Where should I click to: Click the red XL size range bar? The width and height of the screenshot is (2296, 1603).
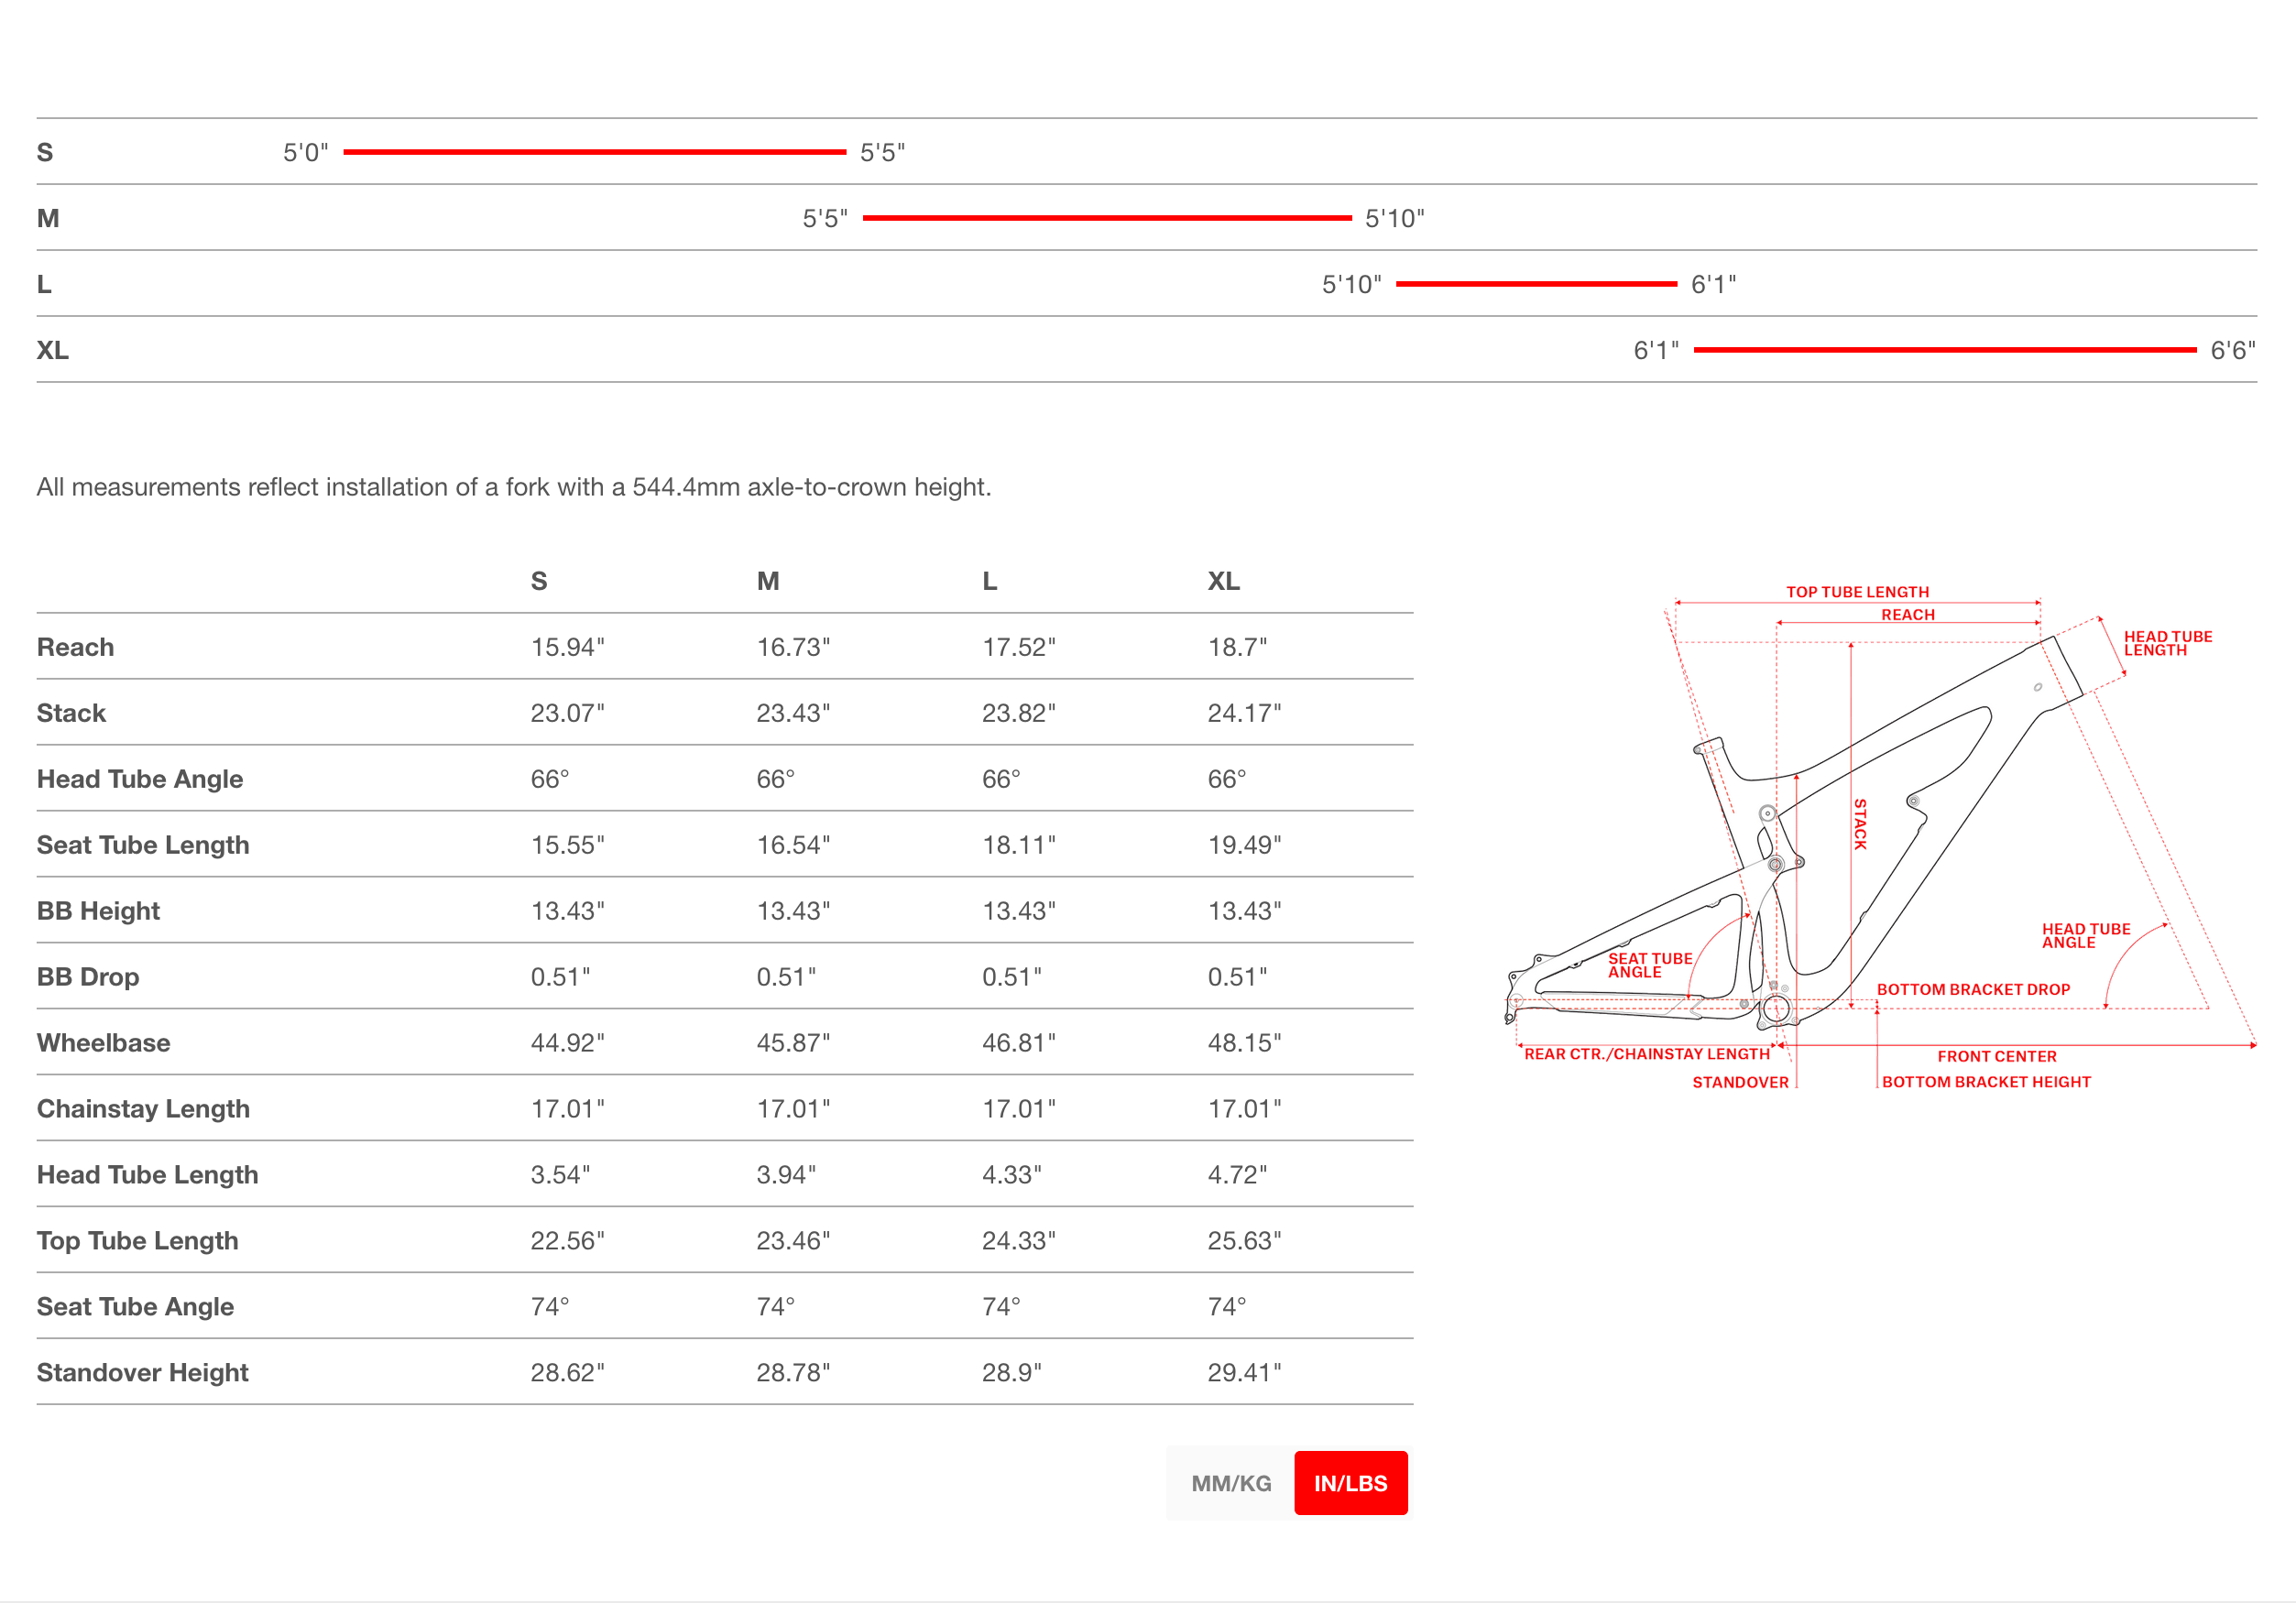[1944, 350]
